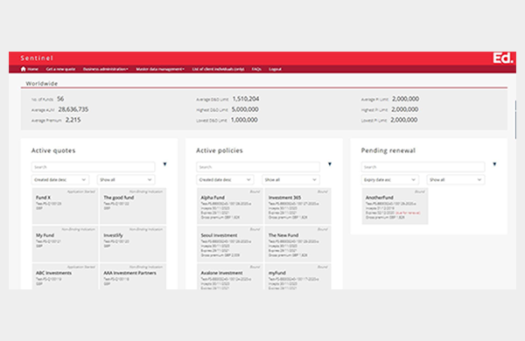Open The good fund quote card
Image resolution: width=525 pixels, height=341 pixels.
[x=133, y=205]
